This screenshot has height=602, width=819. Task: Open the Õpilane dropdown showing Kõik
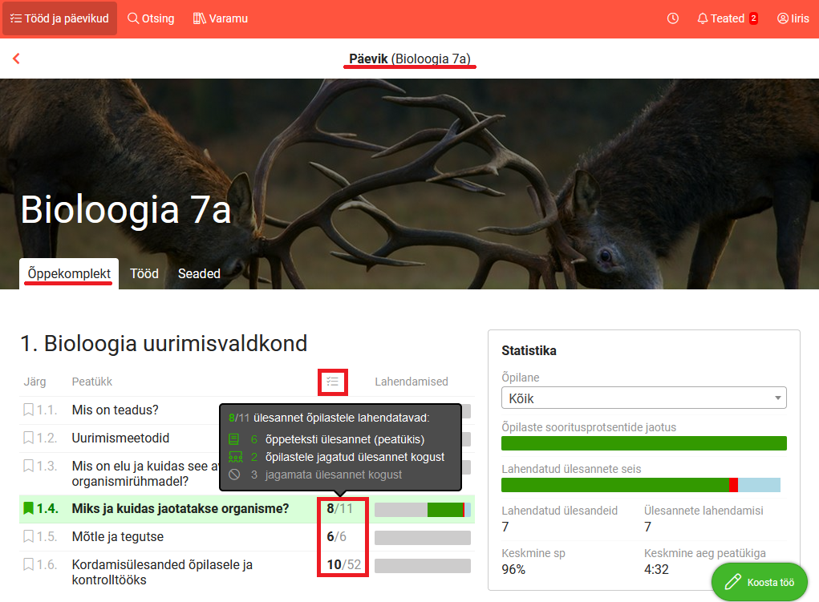(643, 398)
